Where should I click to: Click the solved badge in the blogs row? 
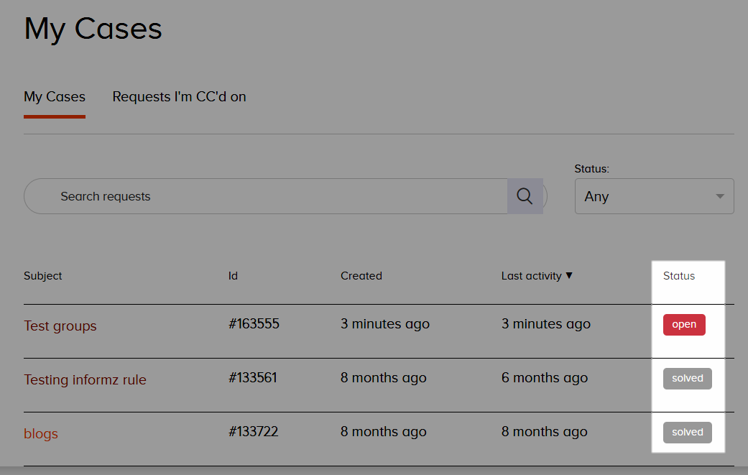coord(688,433)
